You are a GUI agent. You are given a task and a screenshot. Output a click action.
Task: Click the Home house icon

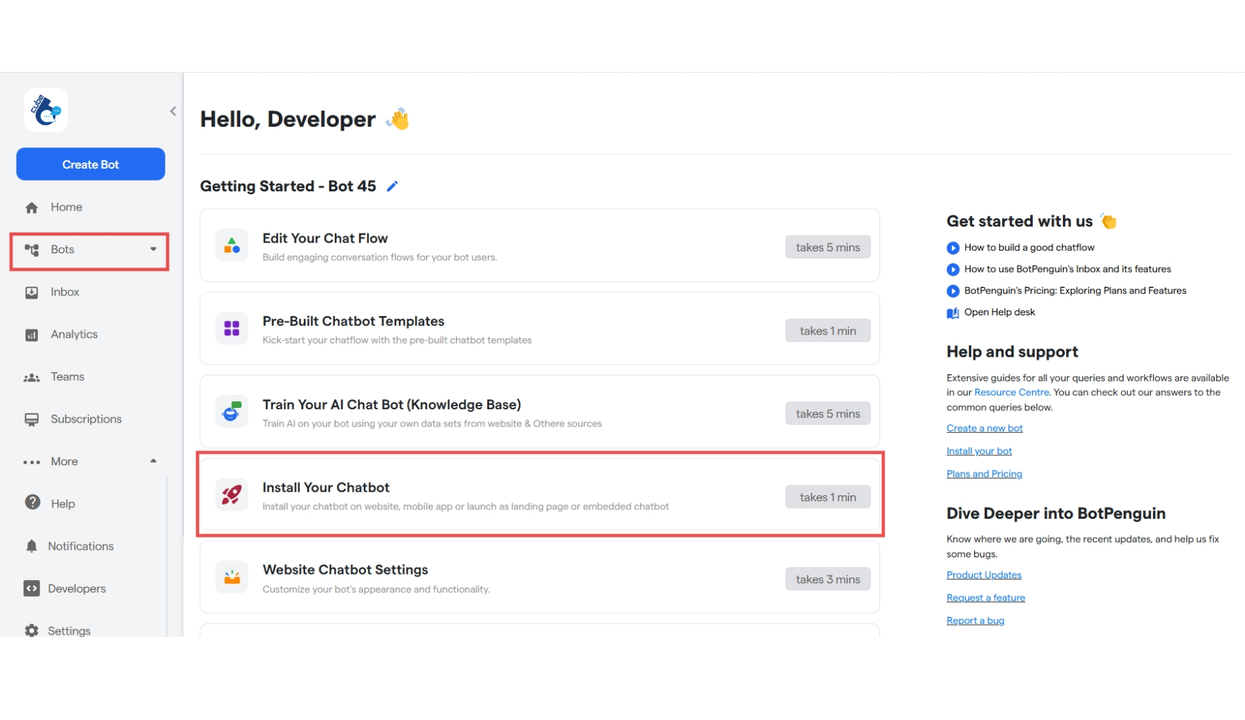pyautogui.click(x=31, y=207)
